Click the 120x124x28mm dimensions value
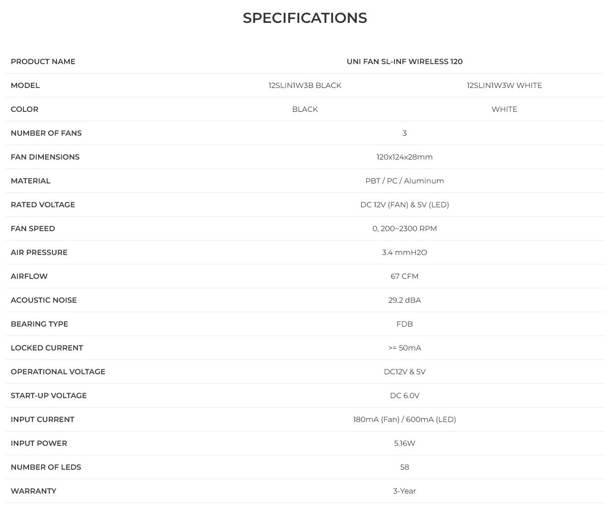The image size is (610, 506). [x=404, y=157]
